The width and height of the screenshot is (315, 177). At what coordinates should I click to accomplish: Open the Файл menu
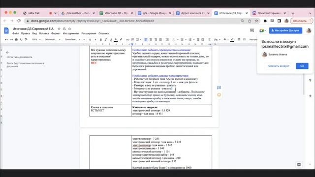15,33
